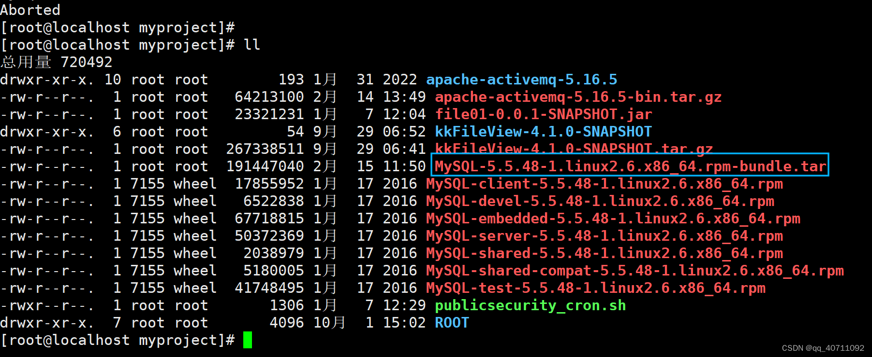Click file size 6522838
872x357 pixels.
click(274, 201)
